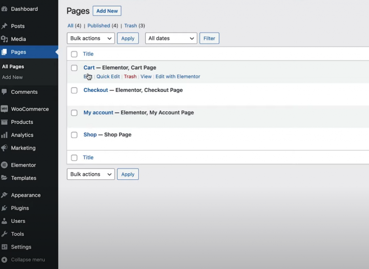Toggle the select-all checkbox in header row

pyautogui.click(x=74, y=54)
